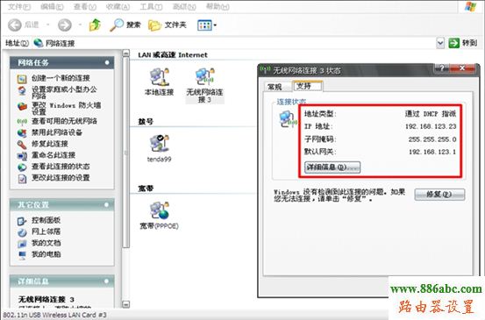Click sidebar scrollbar up arrow
Image resolution: width=485 pixels, height=320 pixels.
click(x=125, y=53)
